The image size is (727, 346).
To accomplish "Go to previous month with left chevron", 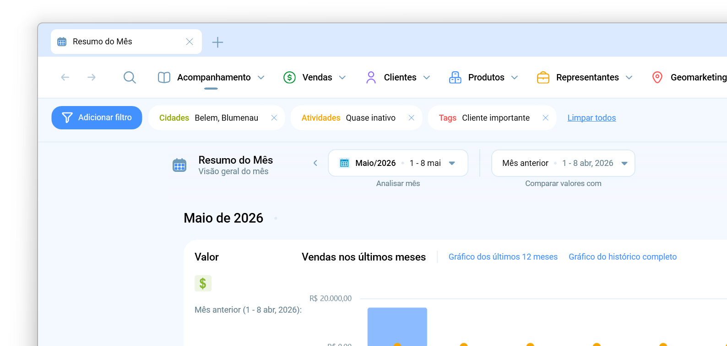I will 315,163.
